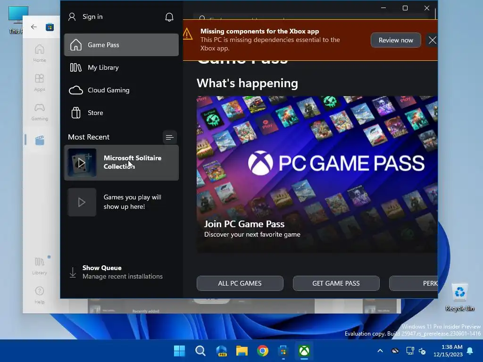The image size is (483, 362).
Task: Open File Explorer from taskbar
Action: [x=242, y=351]
